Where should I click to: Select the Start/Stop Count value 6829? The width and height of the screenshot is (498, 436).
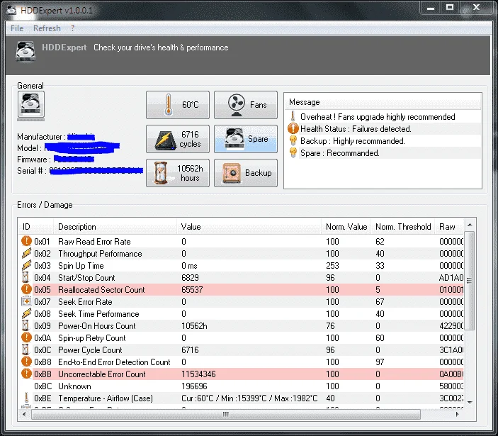pyautogui.click(x=190, y=277)
